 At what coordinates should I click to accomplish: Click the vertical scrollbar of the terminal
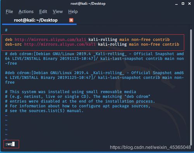pyautogui.click(x=191, y=88)
